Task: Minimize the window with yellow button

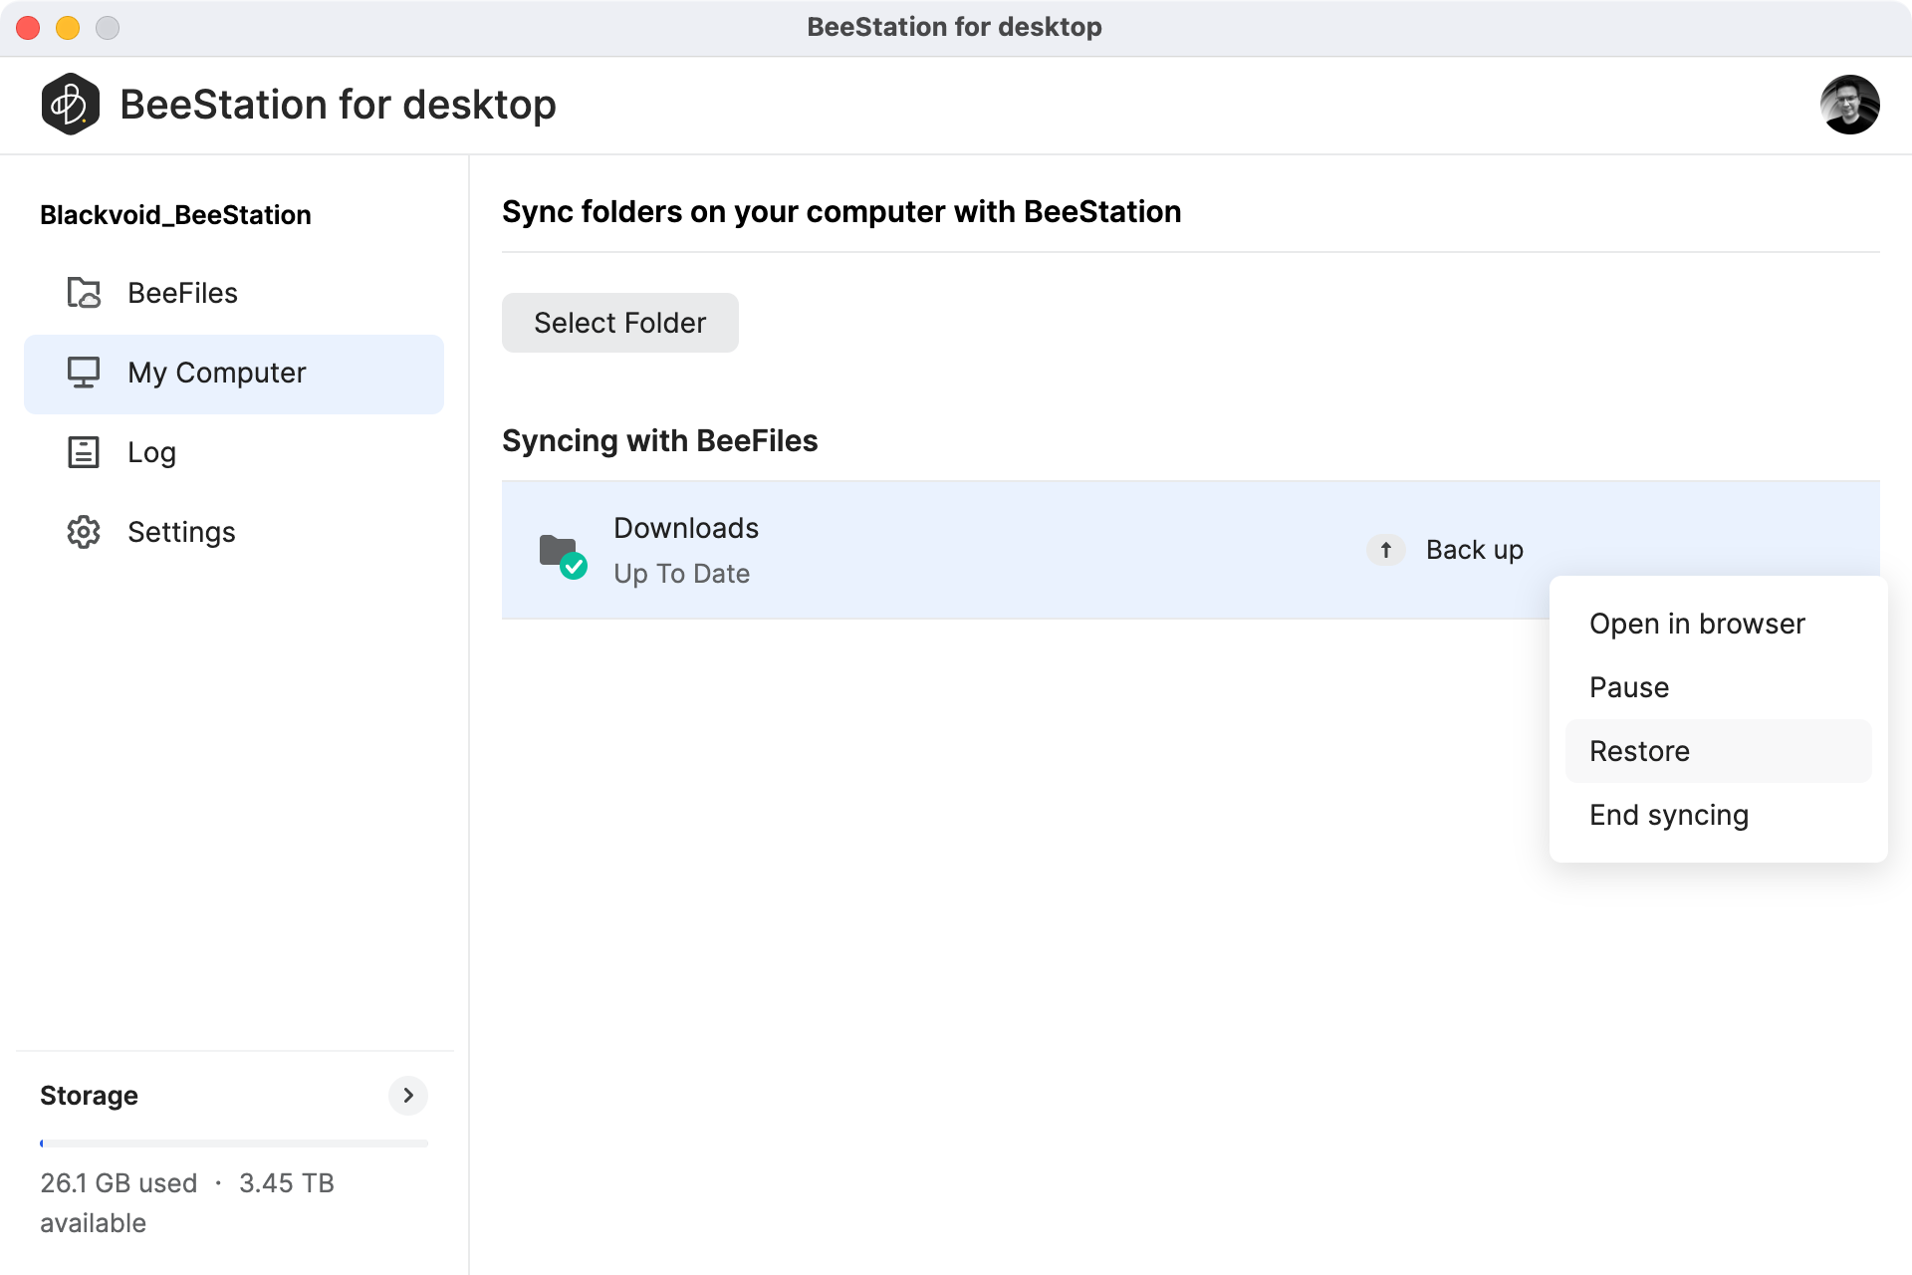Action: 68,28
